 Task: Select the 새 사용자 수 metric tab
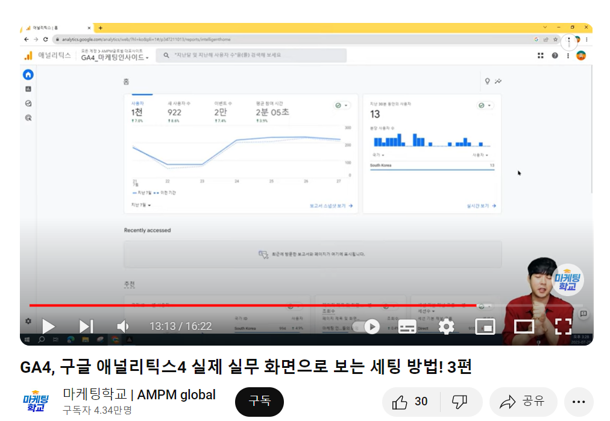pyautogui.click(x=178, y=112)
